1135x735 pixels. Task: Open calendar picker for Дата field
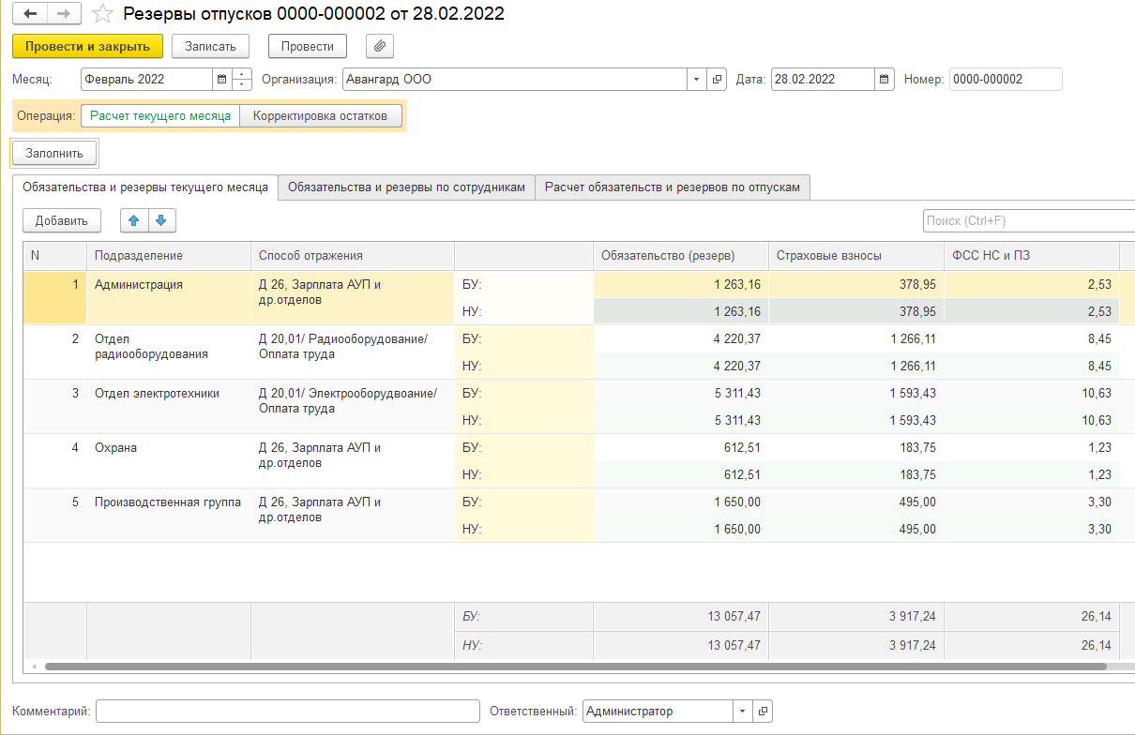885,80
